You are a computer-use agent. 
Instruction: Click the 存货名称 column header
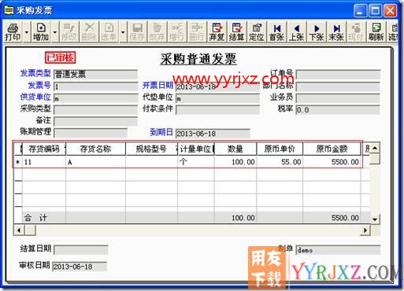(x=95, y=149)
